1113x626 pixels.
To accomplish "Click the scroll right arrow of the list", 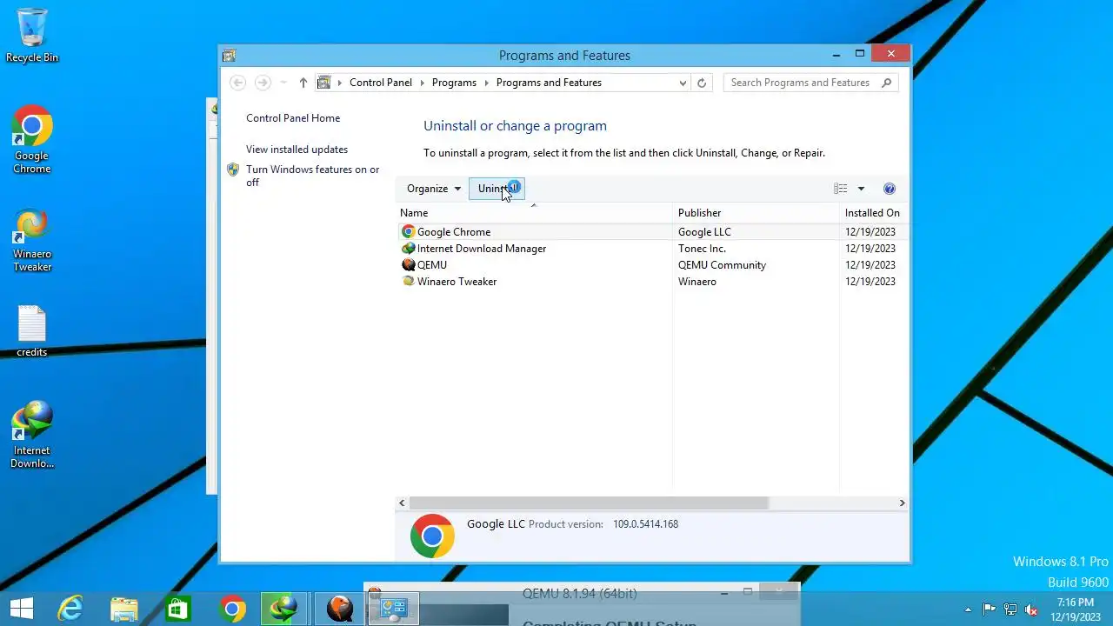I will [x=902, y=503].
